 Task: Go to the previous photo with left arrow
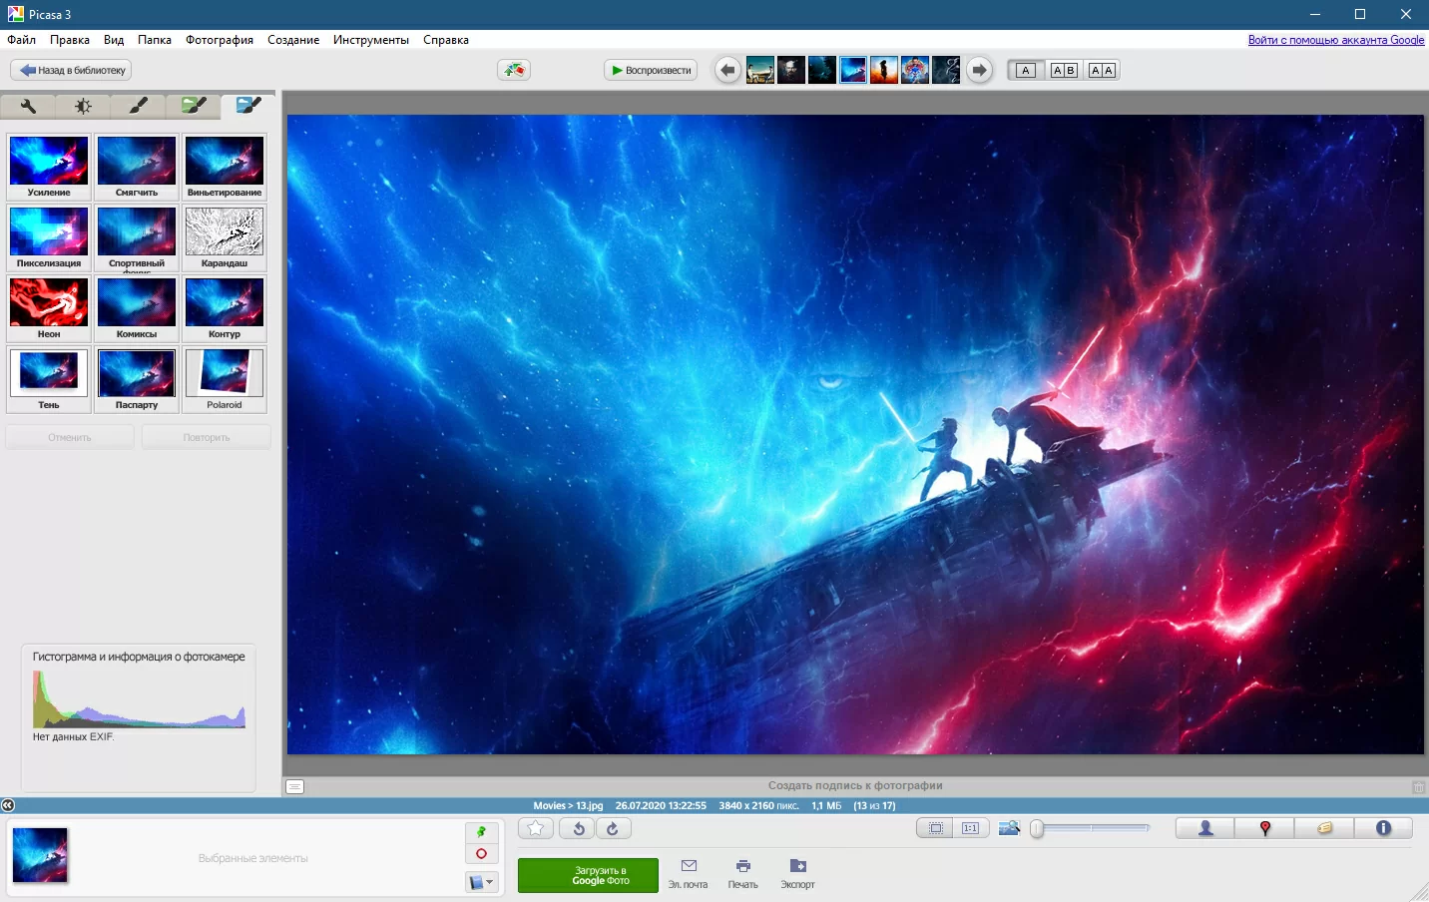727,70
